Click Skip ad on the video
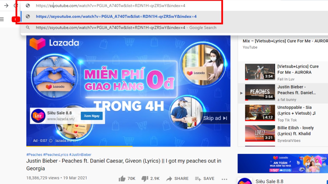 (x=215, y=118)
